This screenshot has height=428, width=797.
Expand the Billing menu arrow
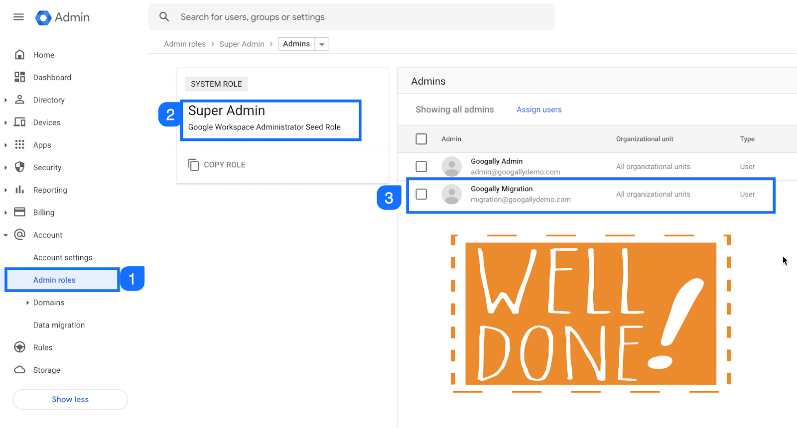[5, 213]
